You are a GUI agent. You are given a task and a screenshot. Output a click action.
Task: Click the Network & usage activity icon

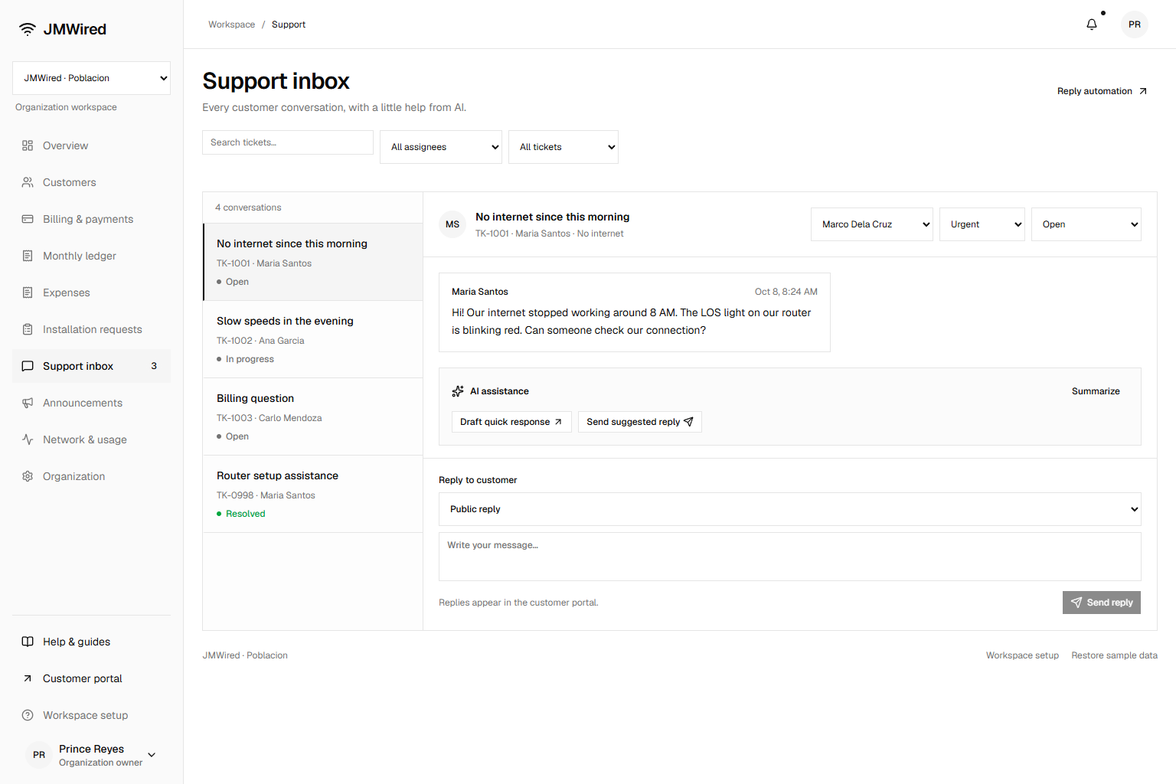pyautogui.click(x=28, y=439)
